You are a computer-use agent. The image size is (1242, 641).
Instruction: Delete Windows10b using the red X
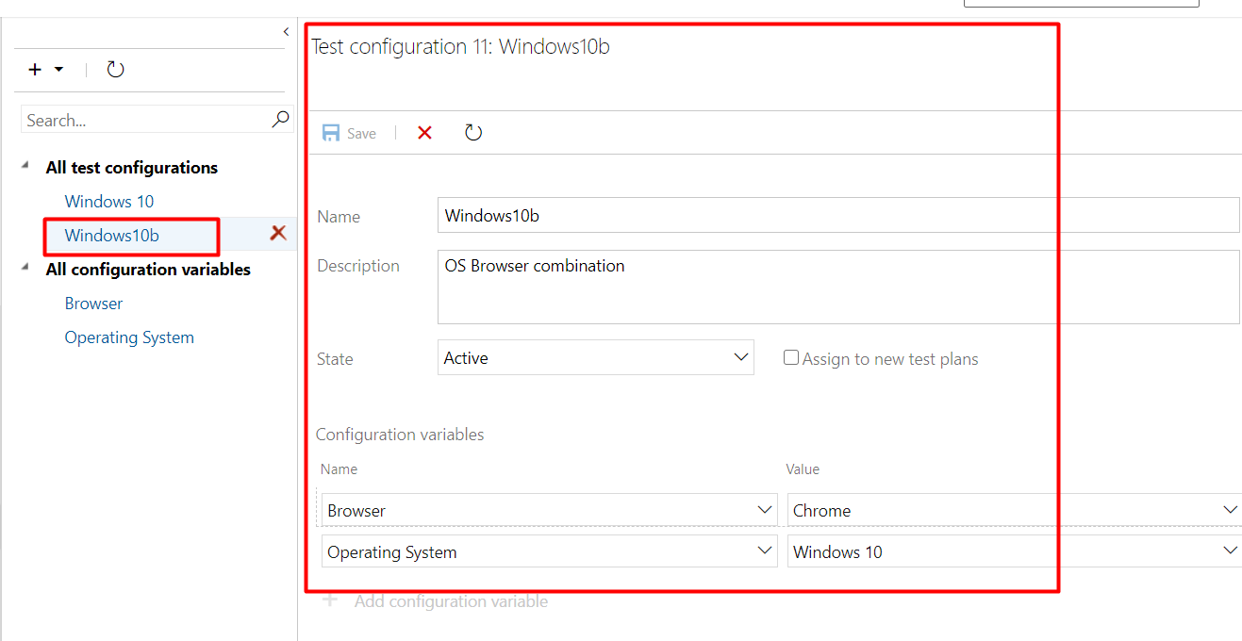(x=278, y=233)
